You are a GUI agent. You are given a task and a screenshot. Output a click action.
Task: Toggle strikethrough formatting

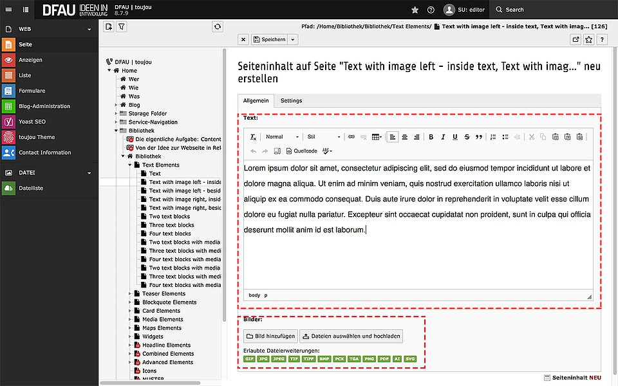pyautogui.click(x=467, y=136)
